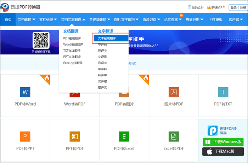This screenshot has height=163, width=248.
Task: Choose 中译日 translation option
Action: (x=102, y=57)
